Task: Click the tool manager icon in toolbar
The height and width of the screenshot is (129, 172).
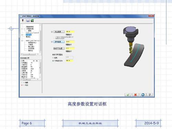Action: (23, 21)
